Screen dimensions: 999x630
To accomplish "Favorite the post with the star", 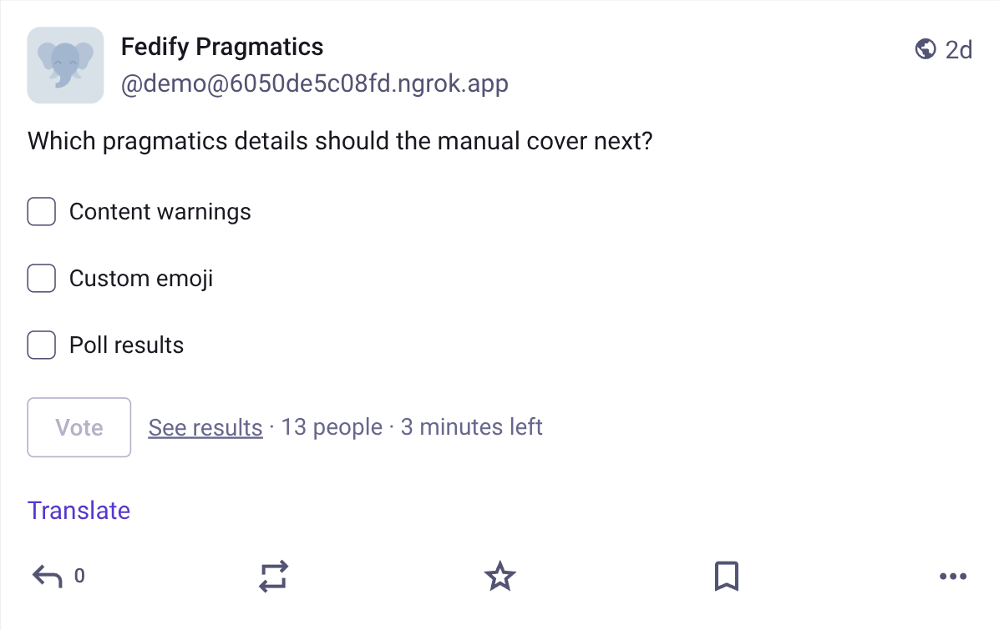I will point(499,576).
